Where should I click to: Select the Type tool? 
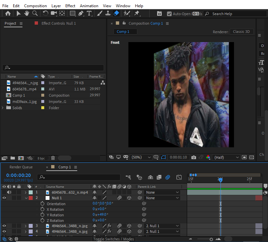pyautogui.click(x=89, y=13)
